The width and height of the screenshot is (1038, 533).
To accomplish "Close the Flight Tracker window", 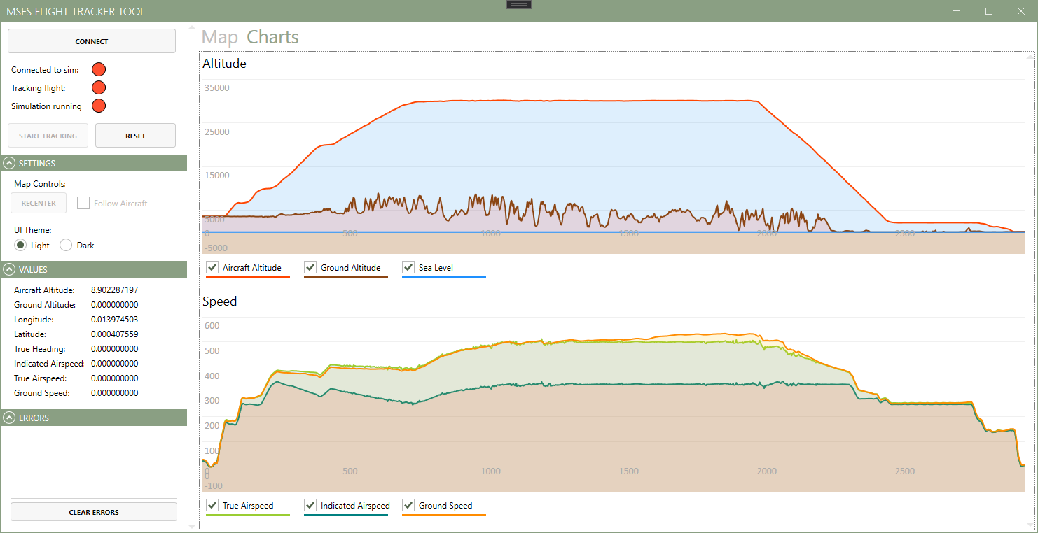I will [1021, 10].
